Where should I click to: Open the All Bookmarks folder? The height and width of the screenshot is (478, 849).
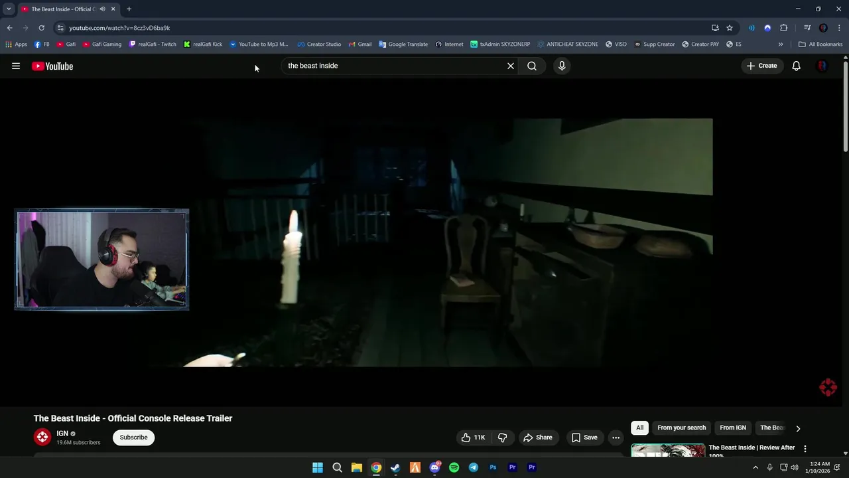click(820, 44)
